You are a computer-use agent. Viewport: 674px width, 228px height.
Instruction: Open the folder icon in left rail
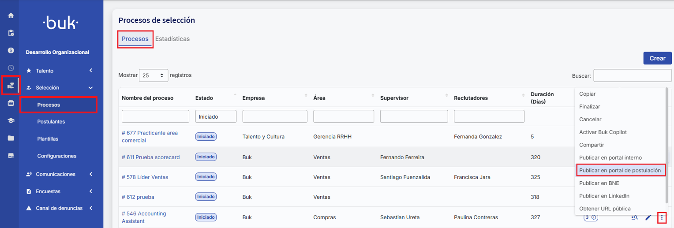coord(11,138)
